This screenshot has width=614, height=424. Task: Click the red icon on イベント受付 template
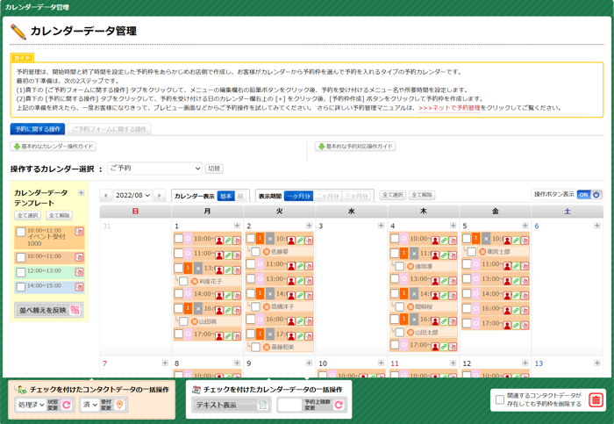click(79, 232)
